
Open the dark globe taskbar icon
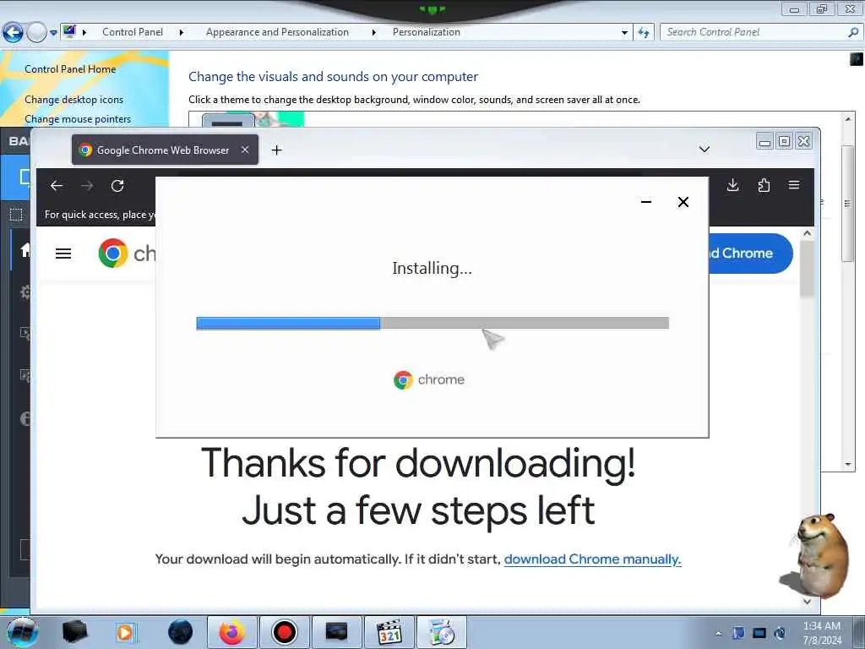[x=180, y=632]
